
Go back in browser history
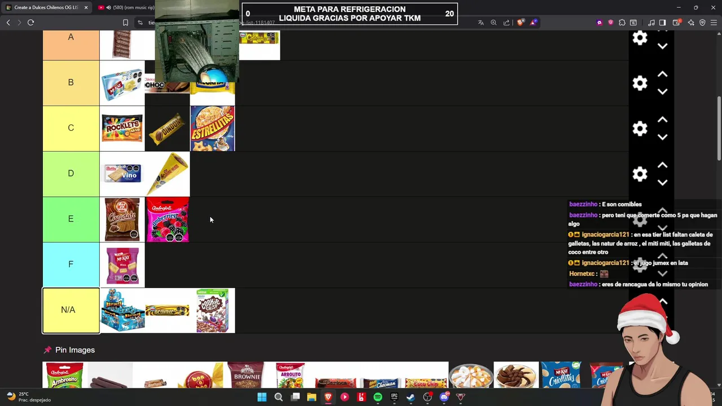click(8, 23)
